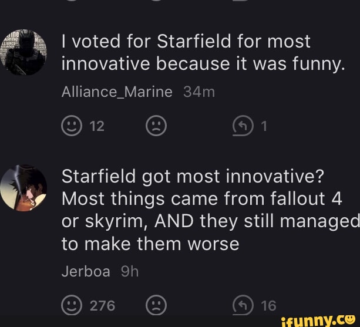The image size is (360, 327).
Task: Tap the 276 smile count
Action: click(x=102, y=305)
